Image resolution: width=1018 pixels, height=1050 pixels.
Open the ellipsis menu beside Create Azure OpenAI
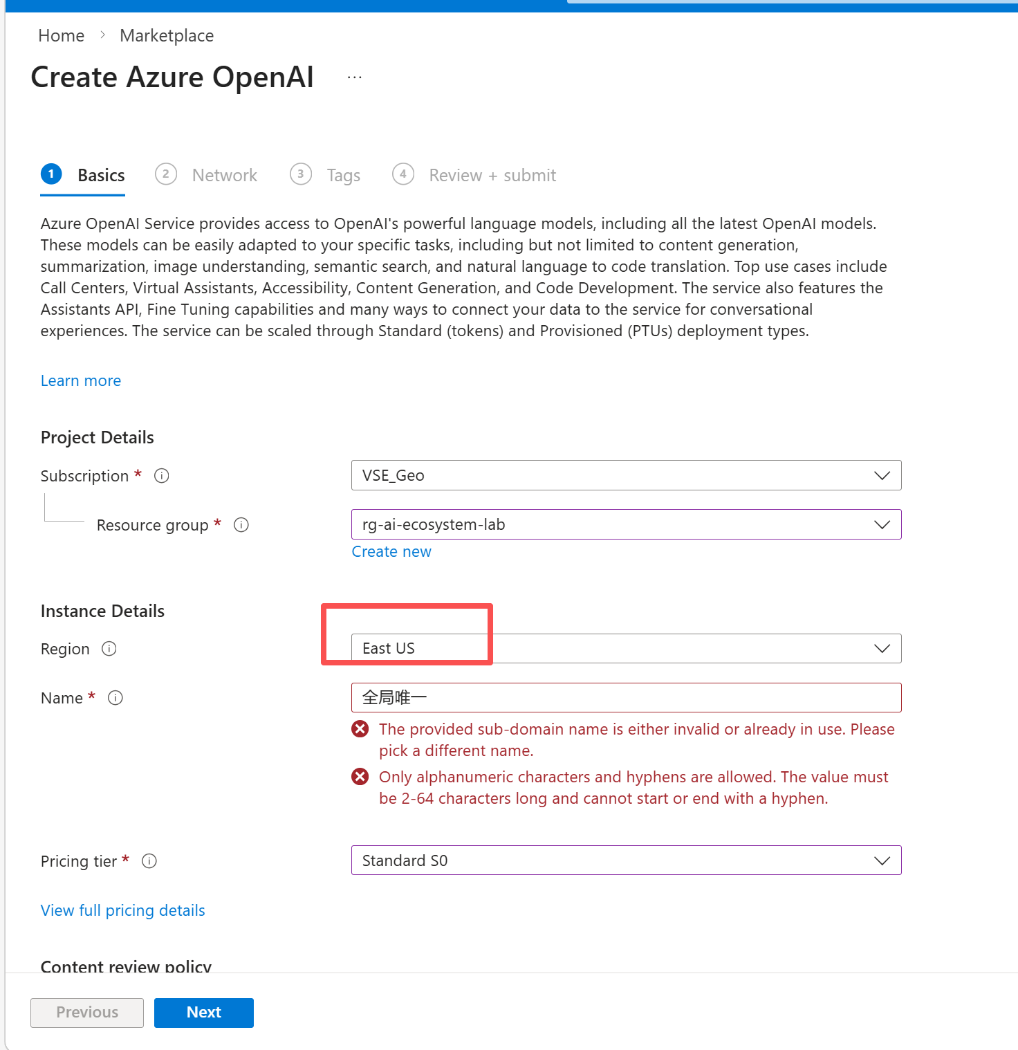click(355, 77)
